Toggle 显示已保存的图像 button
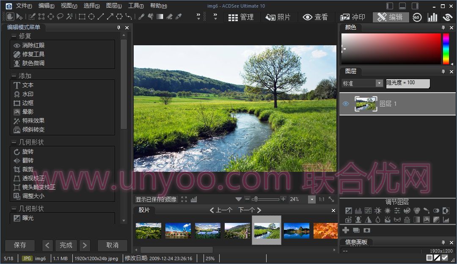This screenshot has height=264, width=457. pyautogui.click(x=156, y=199)
